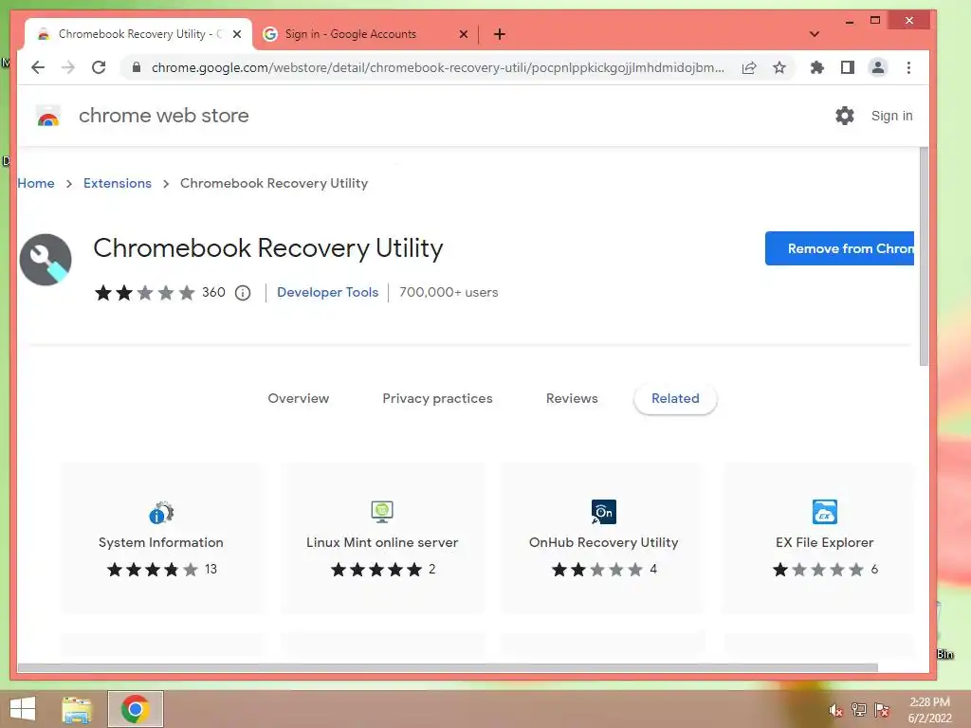Bookmark this page with the star icon
The width and height of the screenshot is (971, 728).
[779, 67]
